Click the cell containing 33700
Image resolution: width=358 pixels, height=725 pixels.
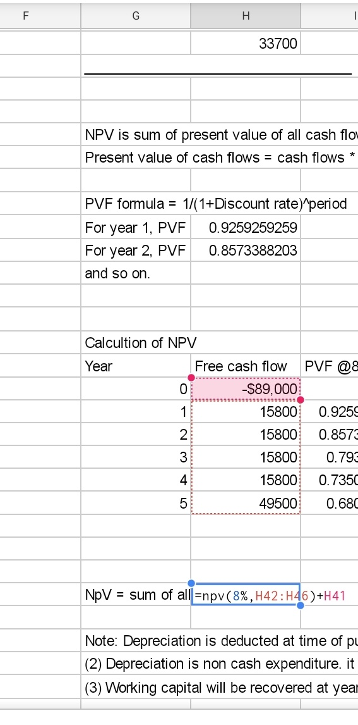(x=246, y=44)
